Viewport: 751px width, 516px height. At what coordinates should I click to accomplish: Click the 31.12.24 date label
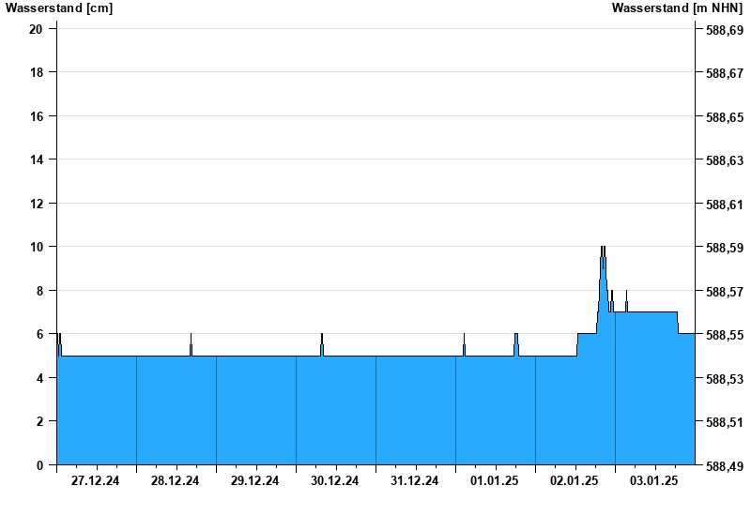(x=414, y=480)
